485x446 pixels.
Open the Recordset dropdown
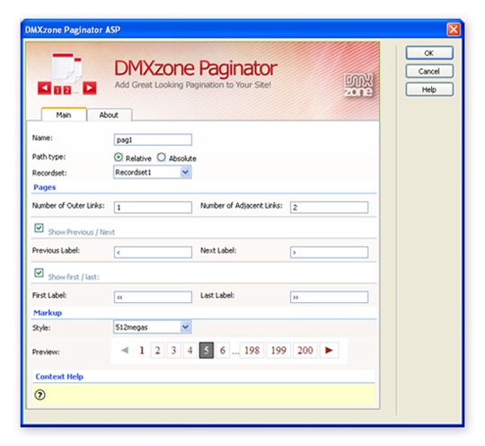[x=152, y=173]
